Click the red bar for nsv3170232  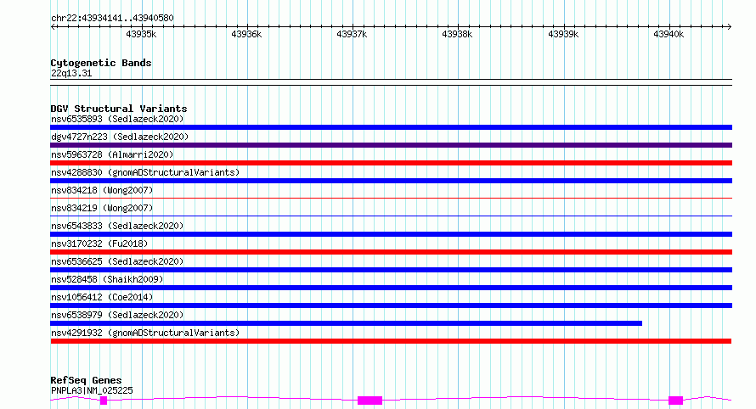tap(391, 252)
